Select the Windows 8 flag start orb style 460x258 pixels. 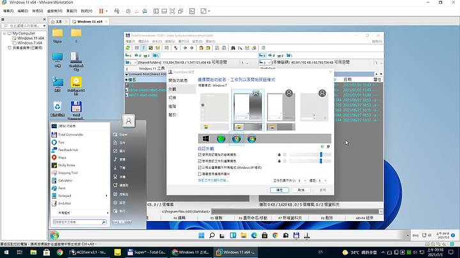(252, 139)
